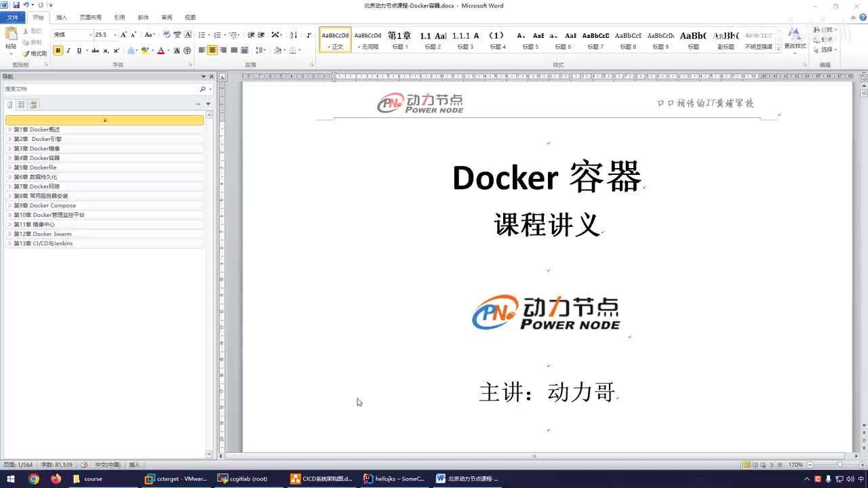The width and height of the screenshot is (868, 488).
Task: Click the font color red A button
Action: coord(161,50)
